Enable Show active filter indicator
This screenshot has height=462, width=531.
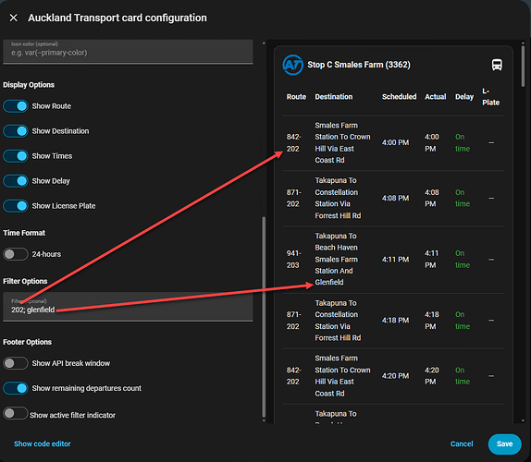tap(16, 413)
